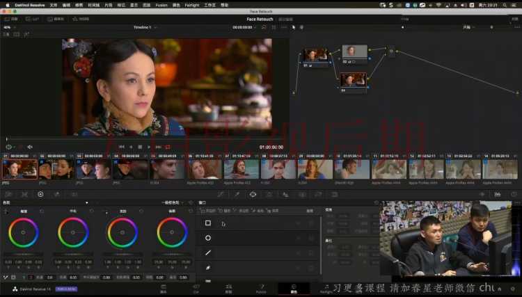Screen dimensions: 522x297
Task: Open the Color Match palette
Action: (x=24, y=194)
